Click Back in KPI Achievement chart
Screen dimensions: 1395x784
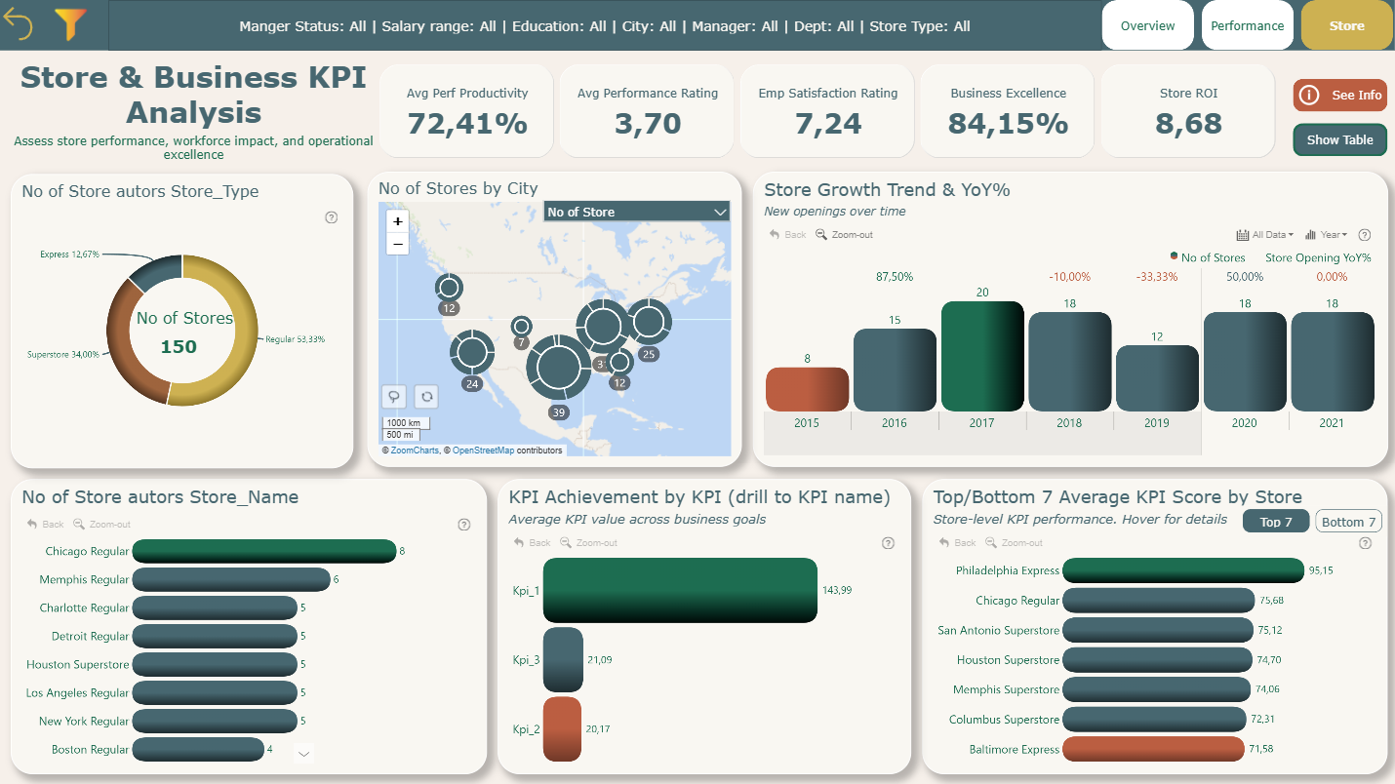pos(533,543)
